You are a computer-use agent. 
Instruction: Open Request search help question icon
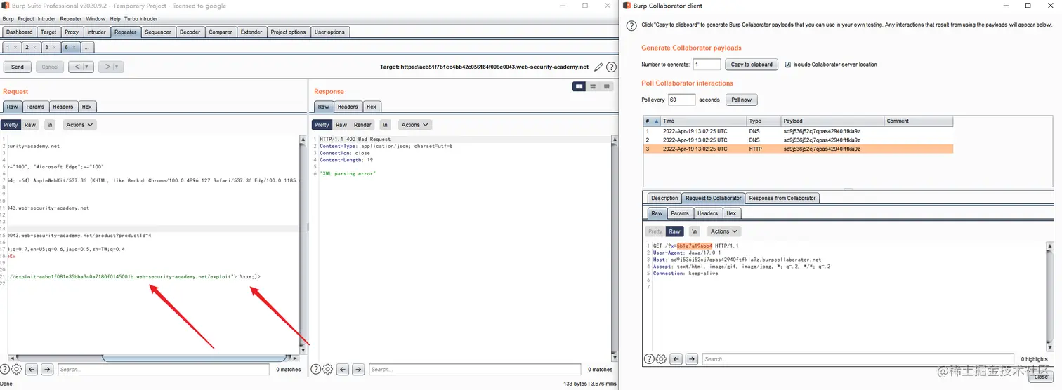(6, 369)
